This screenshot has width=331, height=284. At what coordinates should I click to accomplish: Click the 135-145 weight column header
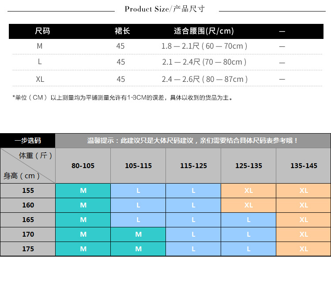click(304, 165)
